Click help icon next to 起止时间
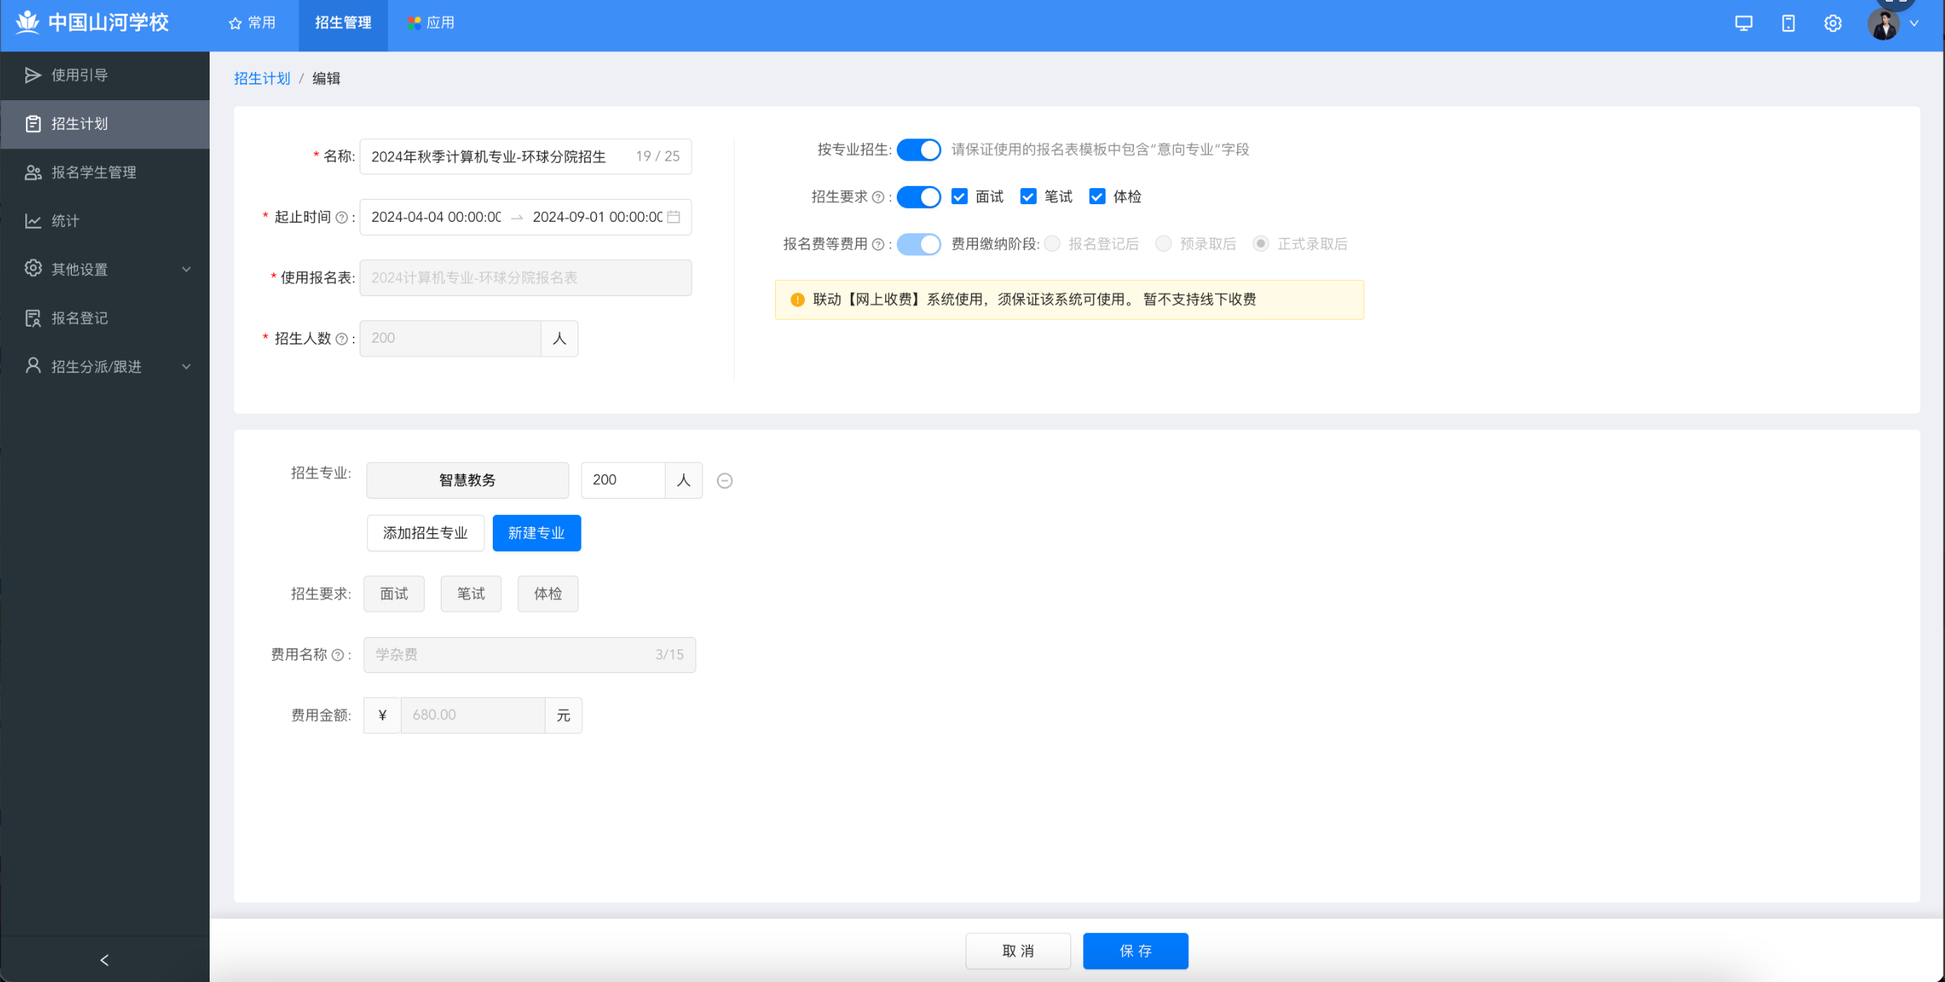This screenshot has height=982, width=1945. (342, 218)
